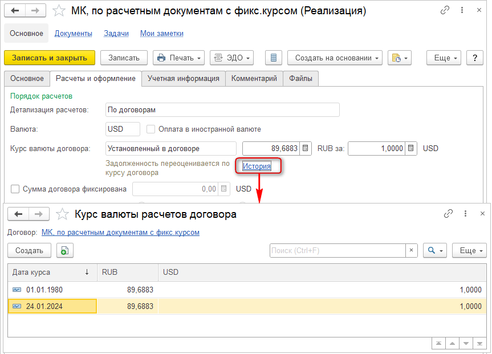Click the 1,0000 USD value in 24.01.2024 row
The width and height of the screenshot is (492, 354).
pyautogui.click(x=470, y=306)
